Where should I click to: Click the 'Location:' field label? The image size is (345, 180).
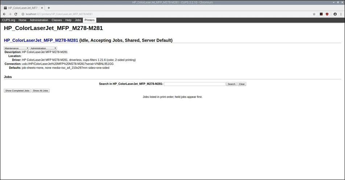pyautogui.click(x=15, y=56)
